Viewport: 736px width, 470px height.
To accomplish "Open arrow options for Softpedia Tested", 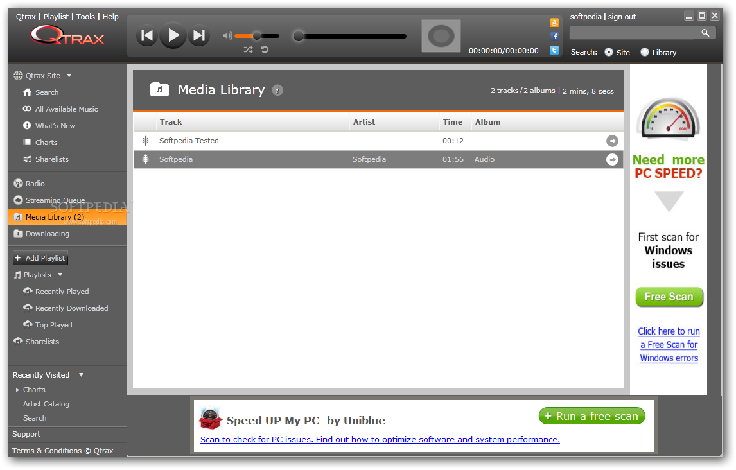I will [x=612, y=141].
